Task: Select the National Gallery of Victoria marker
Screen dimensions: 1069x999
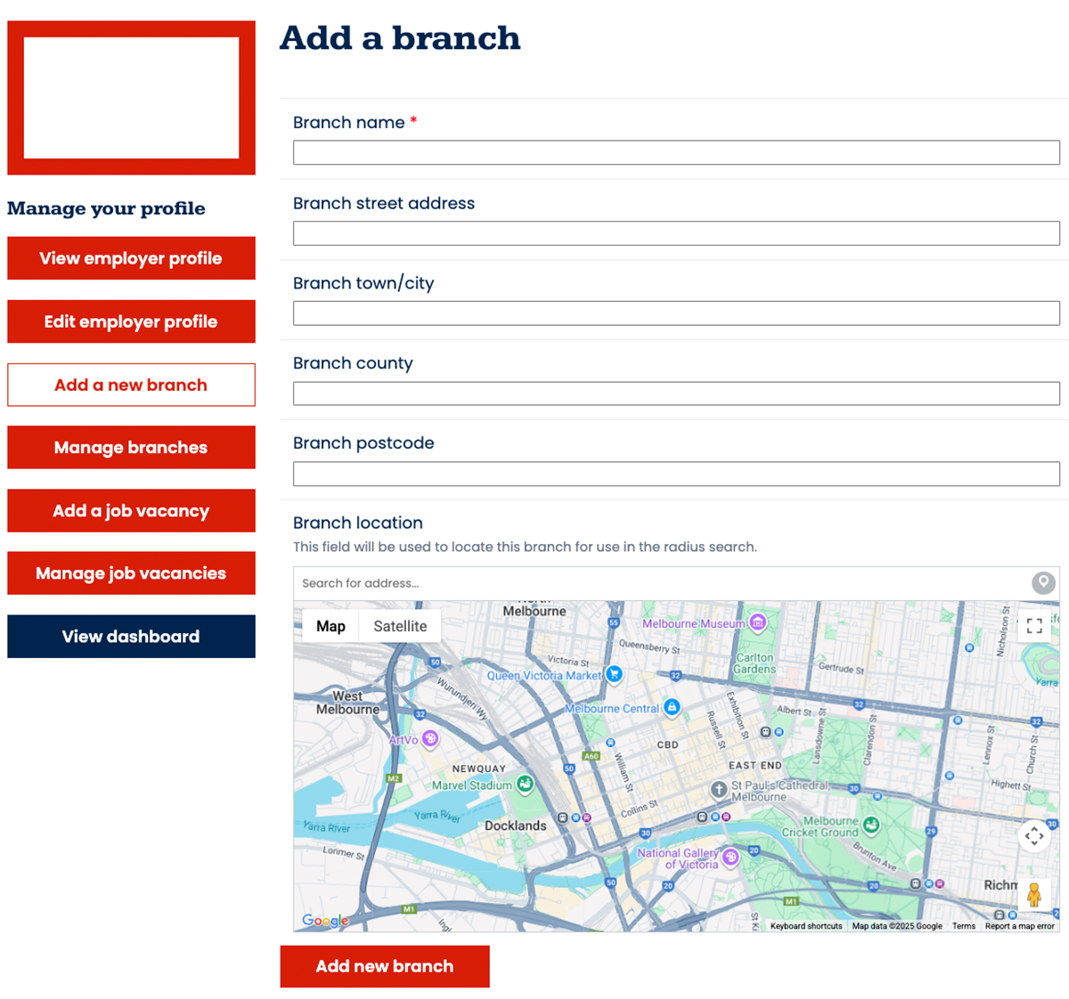Action: [x=730, y=857]
